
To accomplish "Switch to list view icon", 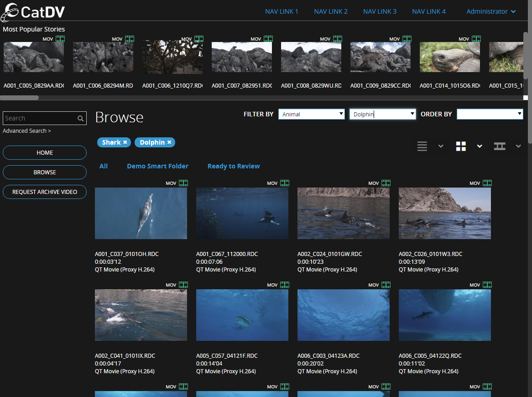I will click(x=422, y=146).
